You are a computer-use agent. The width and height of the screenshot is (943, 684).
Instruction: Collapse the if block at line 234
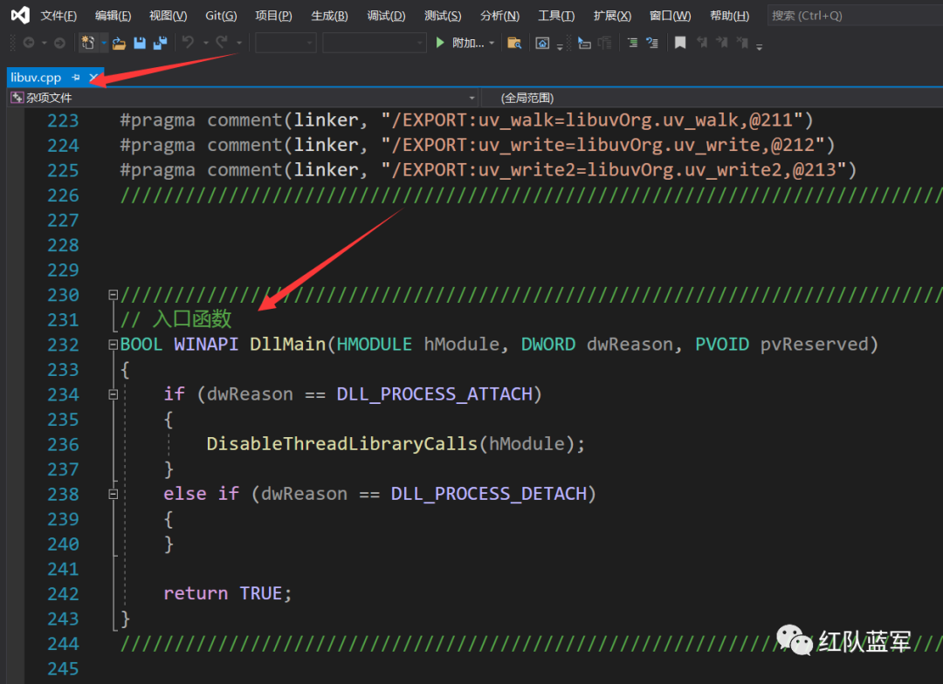(x=113, y=395)
